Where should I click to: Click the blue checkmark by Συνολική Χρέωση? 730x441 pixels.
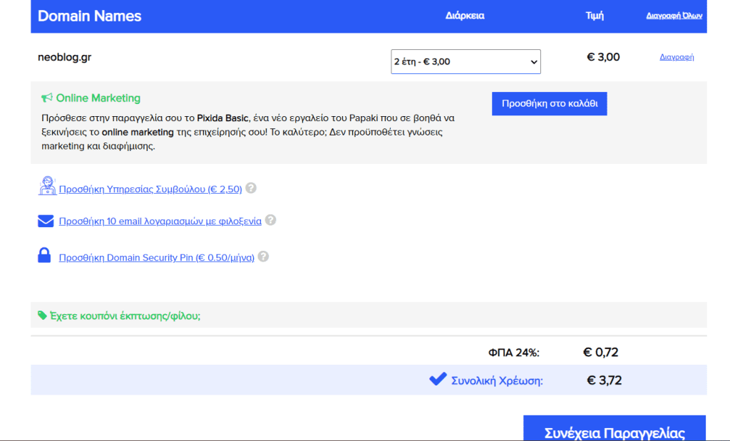(438, 380)
